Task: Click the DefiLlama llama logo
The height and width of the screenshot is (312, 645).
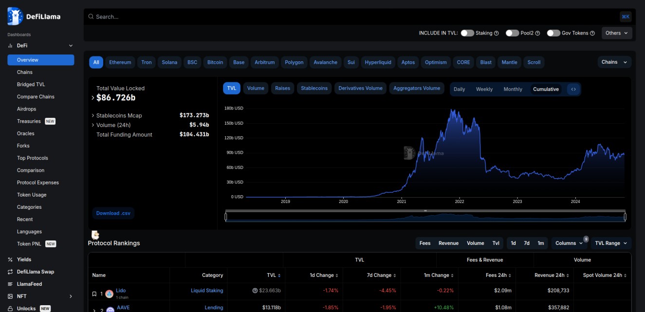Action: tap(14, 15)
